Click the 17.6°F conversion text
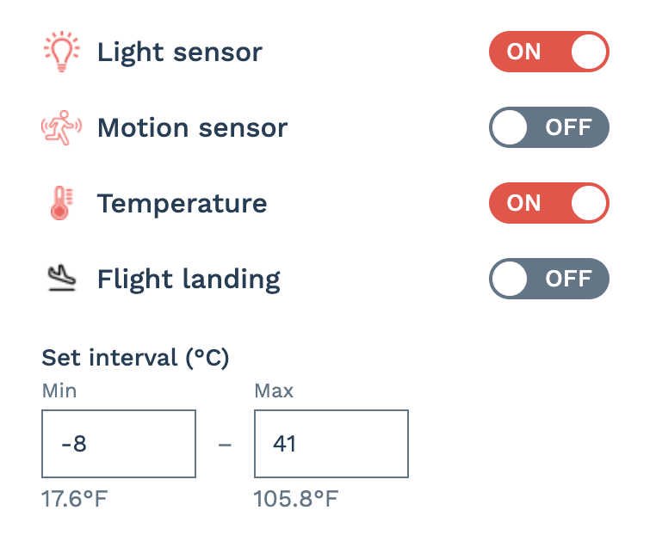 (x=75, y=499)
